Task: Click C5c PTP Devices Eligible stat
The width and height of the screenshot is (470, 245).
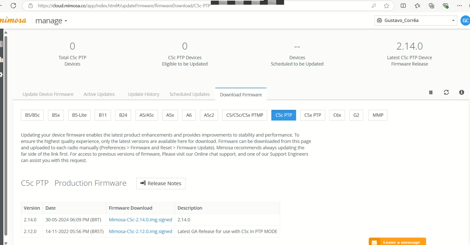Action: 185,54
